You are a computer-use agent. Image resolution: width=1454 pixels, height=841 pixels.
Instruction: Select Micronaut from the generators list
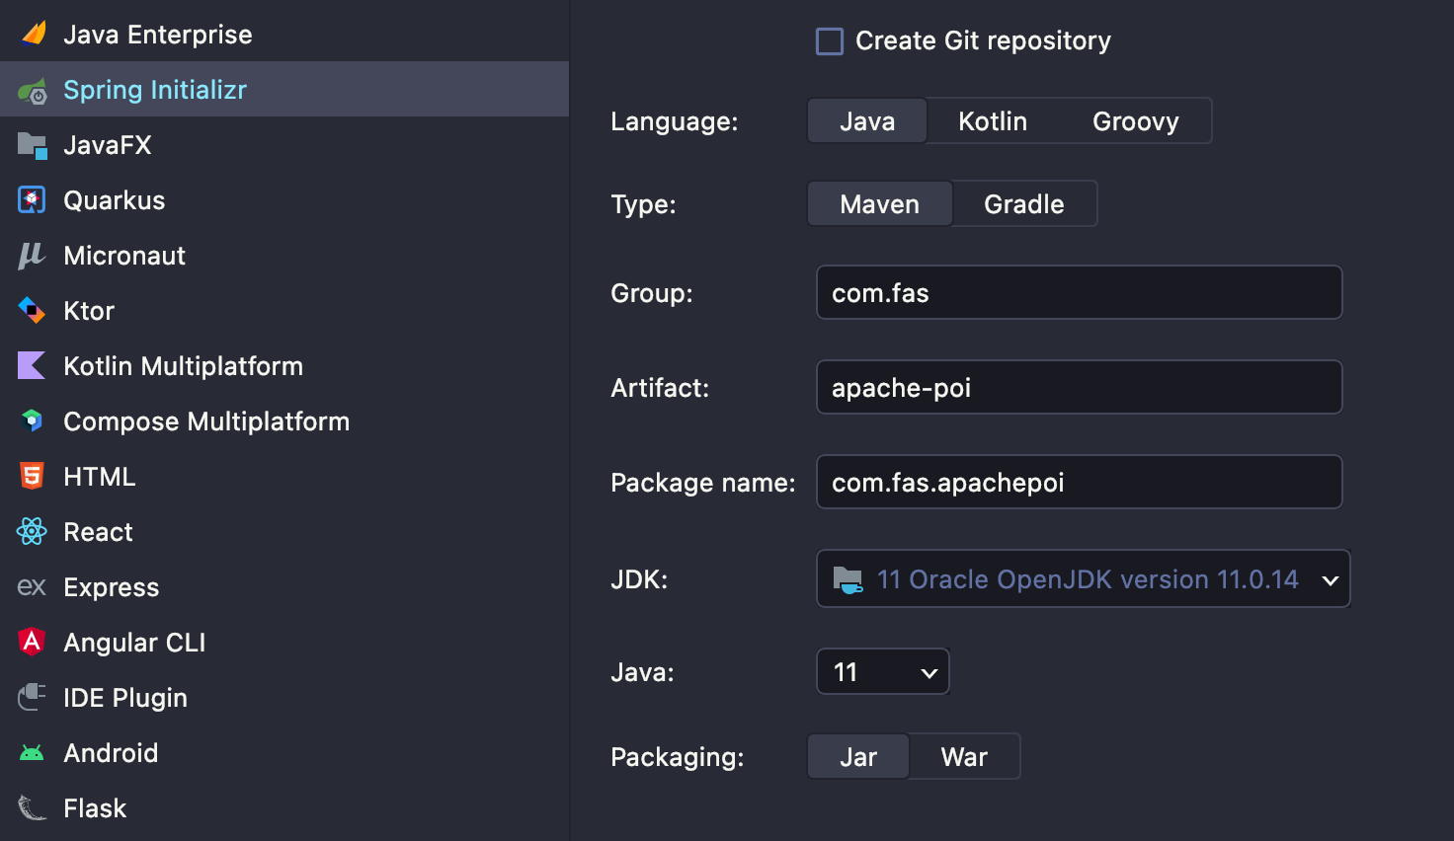click(x=124, y=256)
